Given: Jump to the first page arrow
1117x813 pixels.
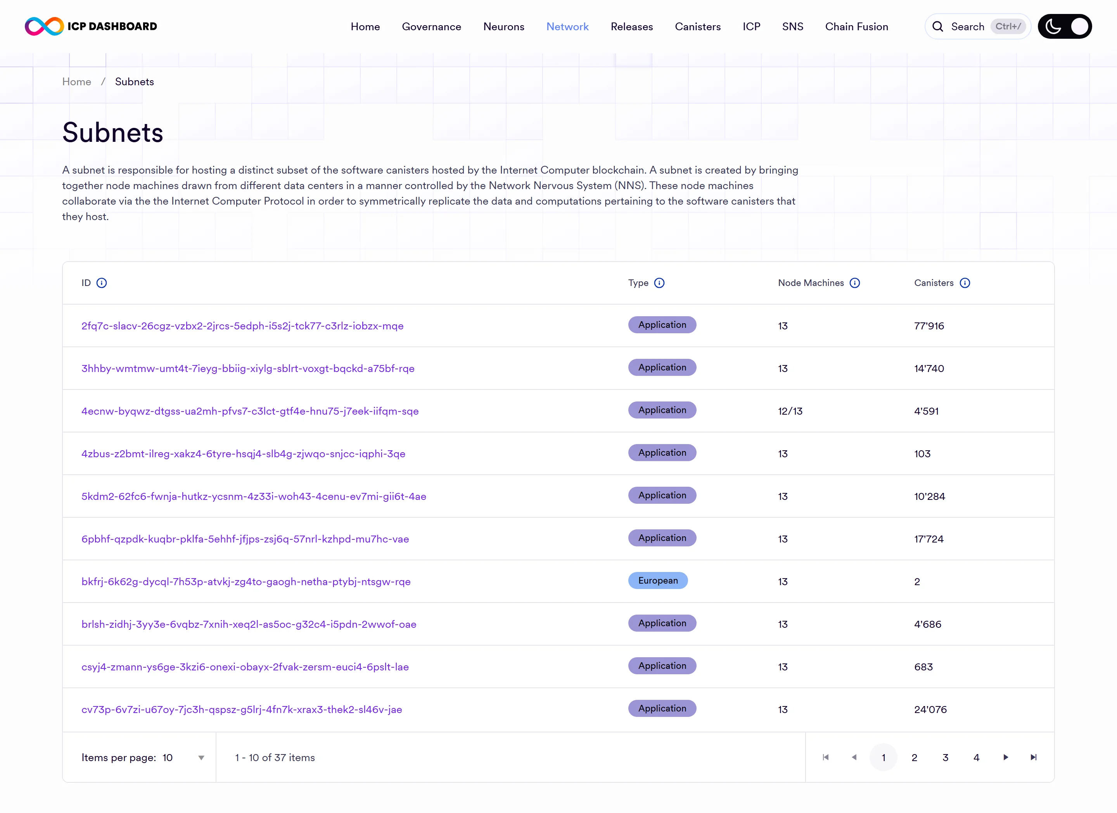Looking at the screenshot, I should pyautogui.click(x=825, y=757).
